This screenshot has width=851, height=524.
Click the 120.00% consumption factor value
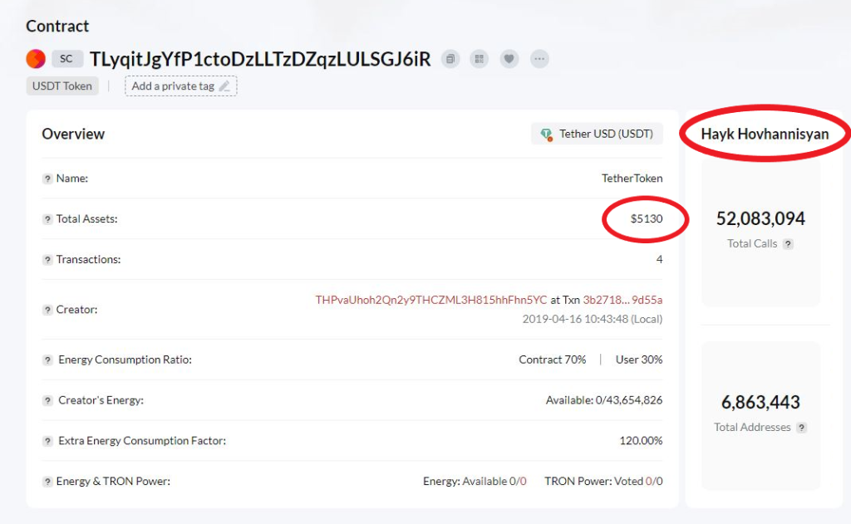(x=641, y=440)
